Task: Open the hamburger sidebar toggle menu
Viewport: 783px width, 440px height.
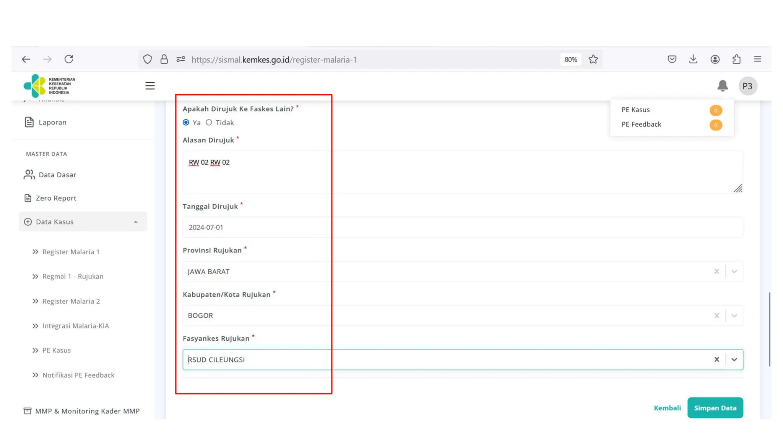Action: [x=150, y=86]
